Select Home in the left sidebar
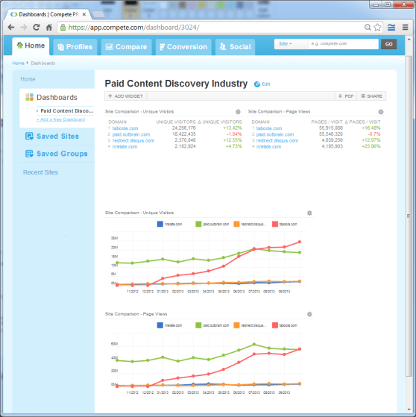 pyautogui.click(x=28, y=79)
